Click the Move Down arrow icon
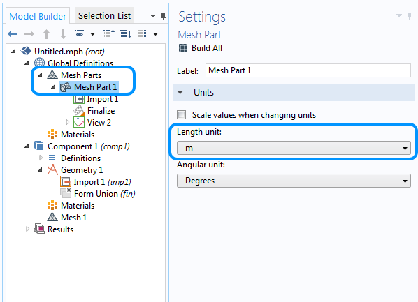418x302 pixels. click(63, 34)
